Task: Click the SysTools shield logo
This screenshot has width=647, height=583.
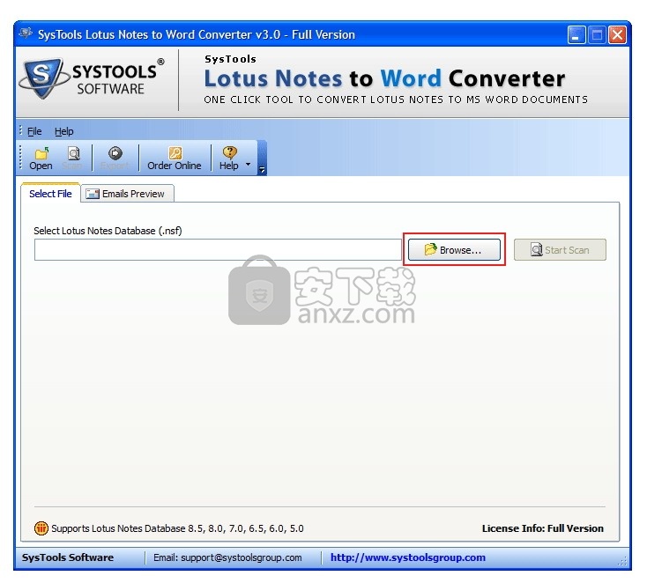Action: [x=42, y=81]
